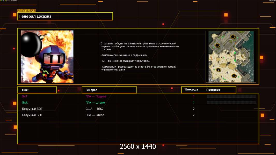The height and width of the screenshot is (155, 276).
Task: Click the 'Стратегия победы' description paragraph
Action: (x=140, y=46)
